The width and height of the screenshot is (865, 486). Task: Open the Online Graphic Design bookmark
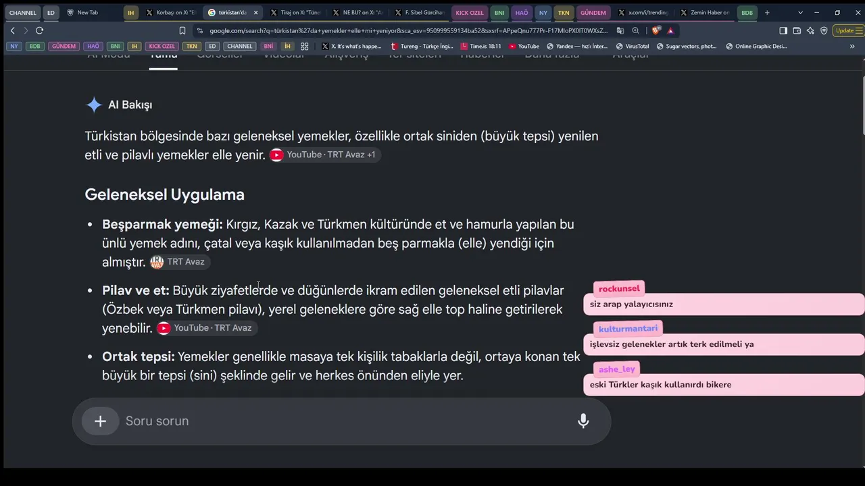pos(757,47)
